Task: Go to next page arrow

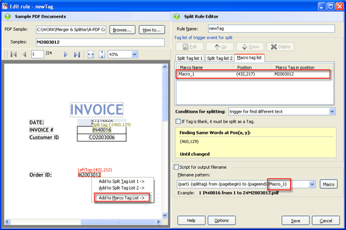Action: pos(65,54)
